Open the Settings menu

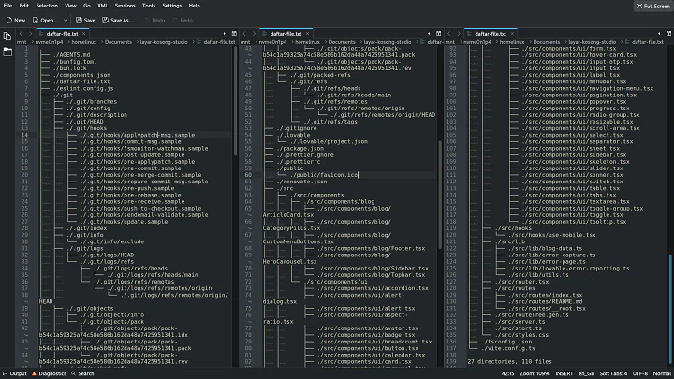click(x=172, y=6)
